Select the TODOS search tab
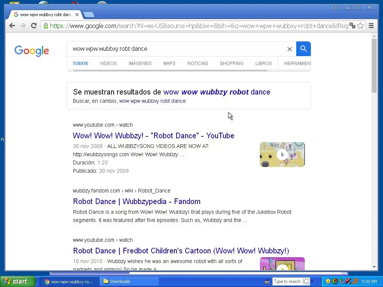The width and height of the screenshot is (383, 287). pyautogui.click(x=80, y=64)
